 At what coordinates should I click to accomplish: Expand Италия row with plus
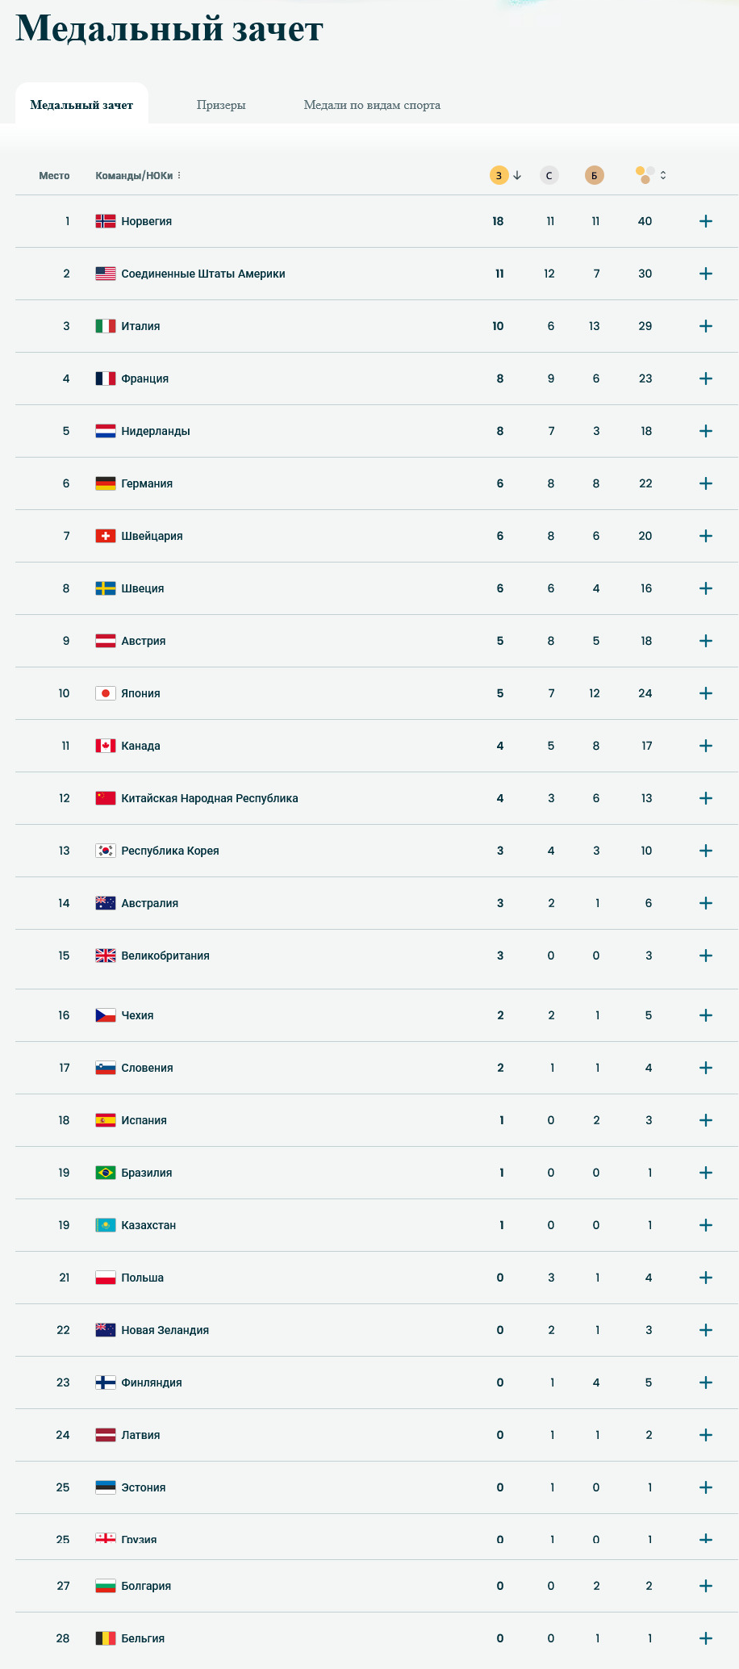click(705, 326)
